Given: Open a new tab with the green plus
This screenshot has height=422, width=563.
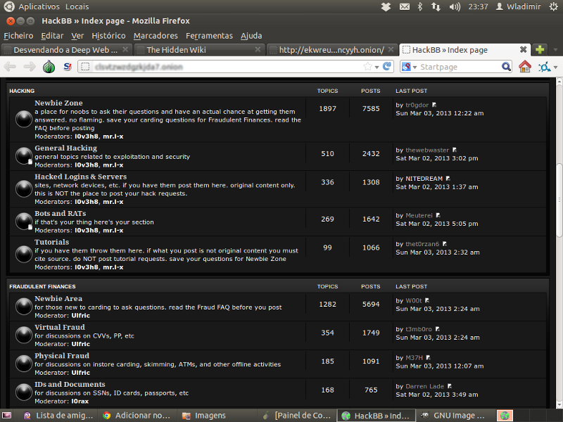Looking at the screenshot, I should 540,49.
